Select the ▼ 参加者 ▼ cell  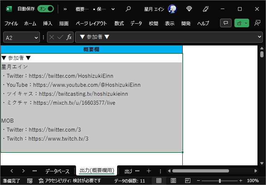coord(92,58)
